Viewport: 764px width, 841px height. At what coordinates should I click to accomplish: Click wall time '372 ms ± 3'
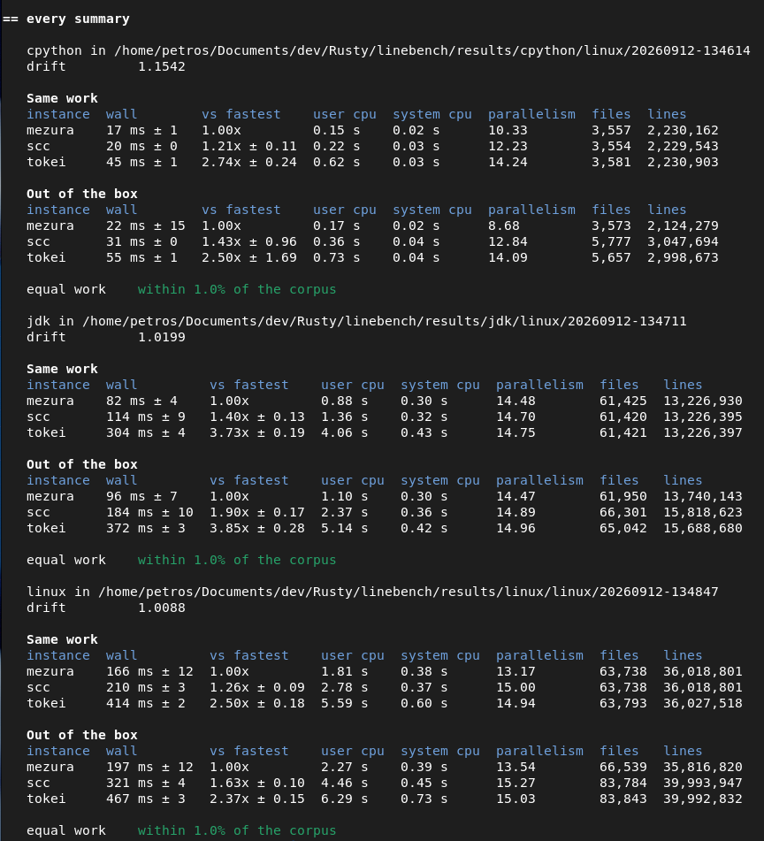coord(146,528)
